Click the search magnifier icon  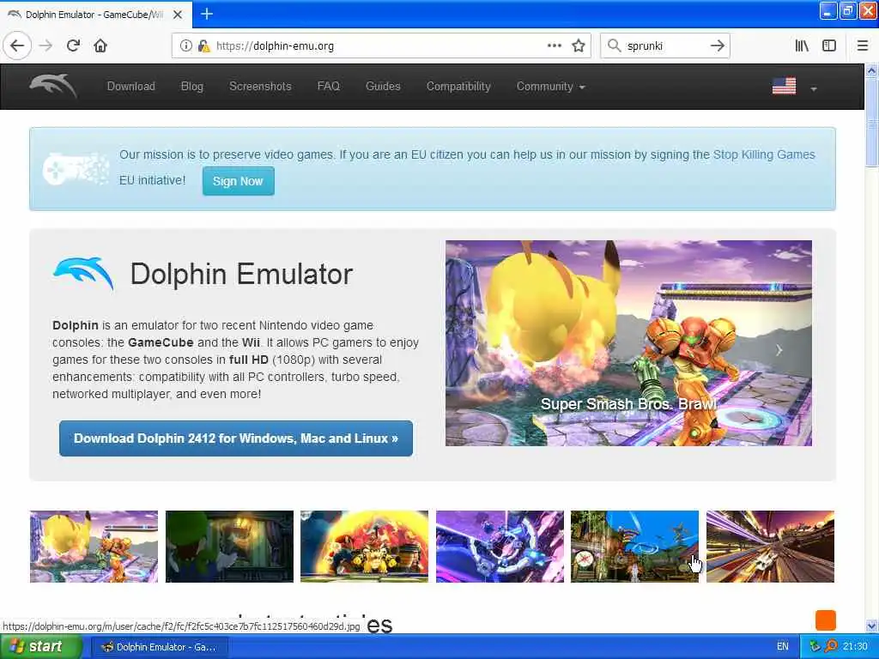[614, 45]
